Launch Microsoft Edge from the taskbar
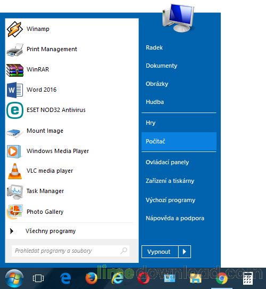The height and width of the screenshot is (289, 266). [x=65, y=278]
